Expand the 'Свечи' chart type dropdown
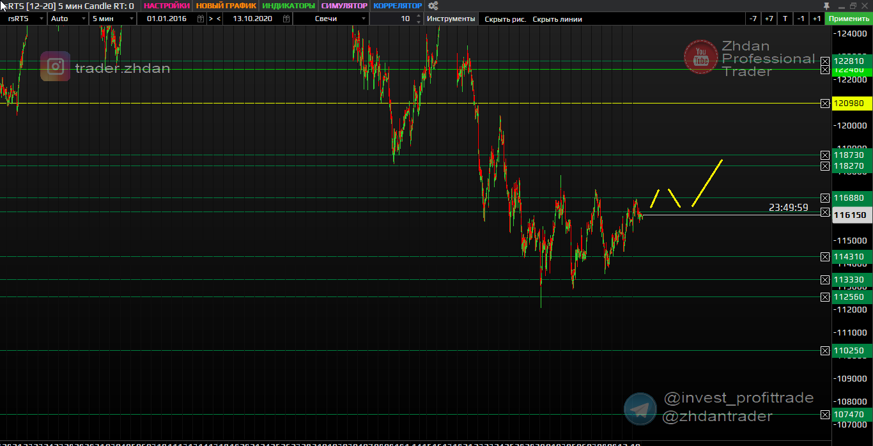 363,19
